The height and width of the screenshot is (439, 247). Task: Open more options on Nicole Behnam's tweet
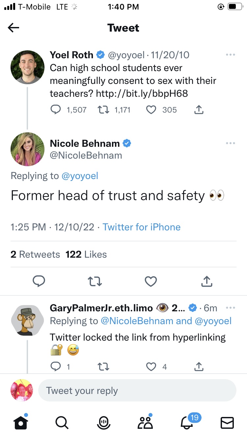coord(231,143)
